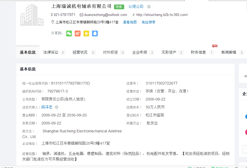This screenshot has height=168, width=247.
Task: Click the yellow QQ Zone star icon
Action: 86,33
